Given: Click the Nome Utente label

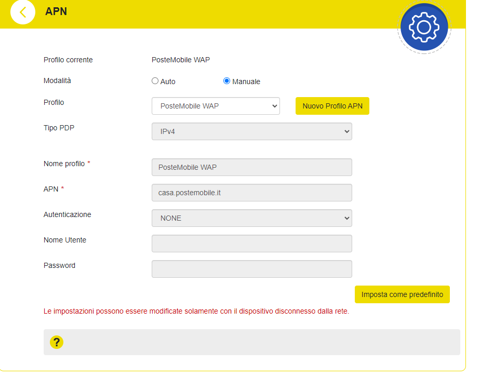Looking at the screenshot, I should [65, 240].
